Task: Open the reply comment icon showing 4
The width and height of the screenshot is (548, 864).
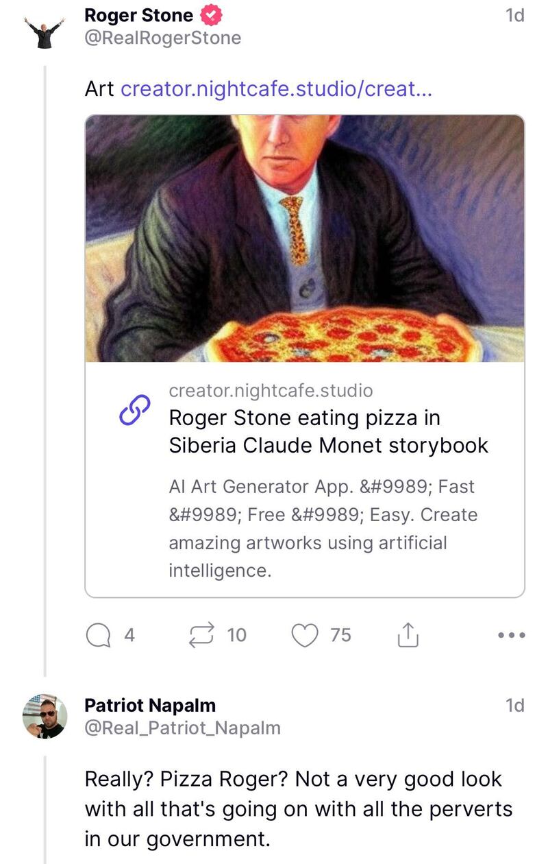Action: [x=99, y=636]
